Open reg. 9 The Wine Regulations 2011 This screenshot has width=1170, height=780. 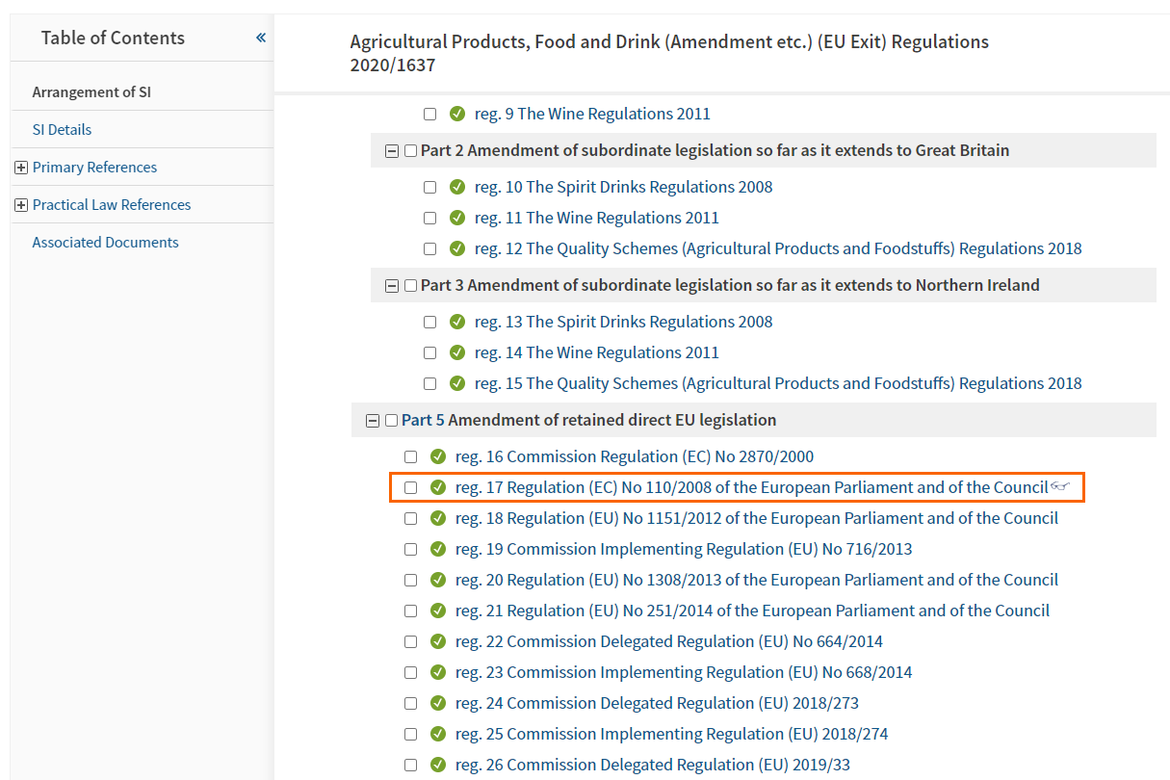[592, 114]
